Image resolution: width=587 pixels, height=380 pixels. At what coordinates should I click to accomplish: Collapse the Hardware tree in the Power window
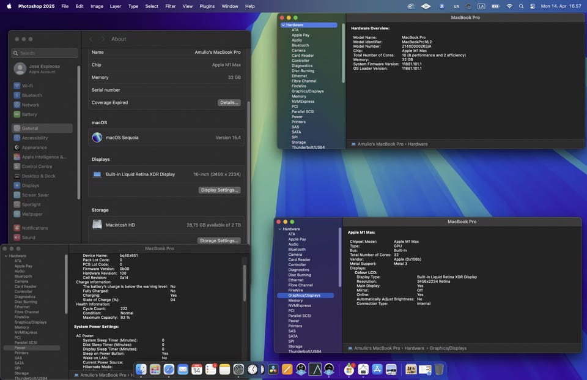6,256
